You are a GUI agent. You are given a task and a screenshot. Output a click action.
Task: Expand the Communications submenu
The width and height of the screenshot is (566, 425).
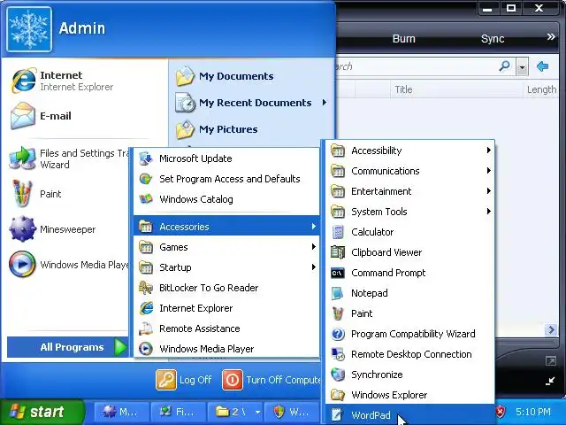point(409,171)
